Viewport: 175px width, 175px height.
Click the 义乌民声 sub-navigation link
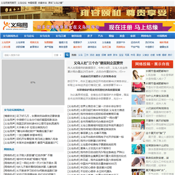point(6,42)
